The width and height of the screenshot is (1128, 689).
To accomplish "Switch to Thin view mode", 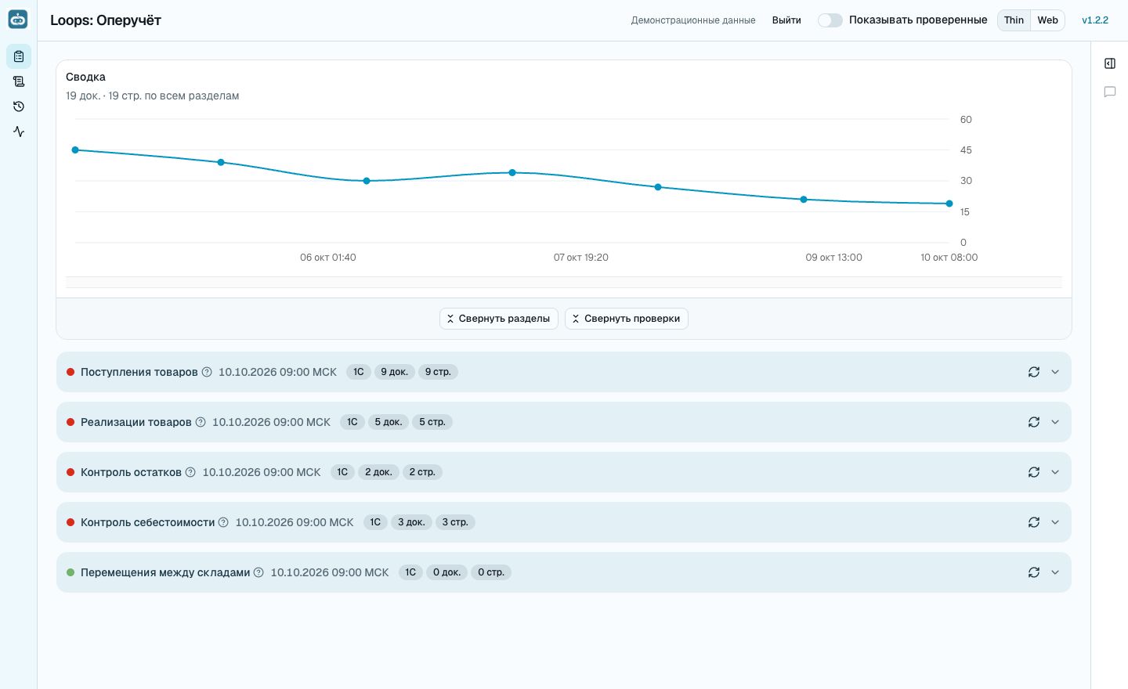I will (x=1014, y=20).
